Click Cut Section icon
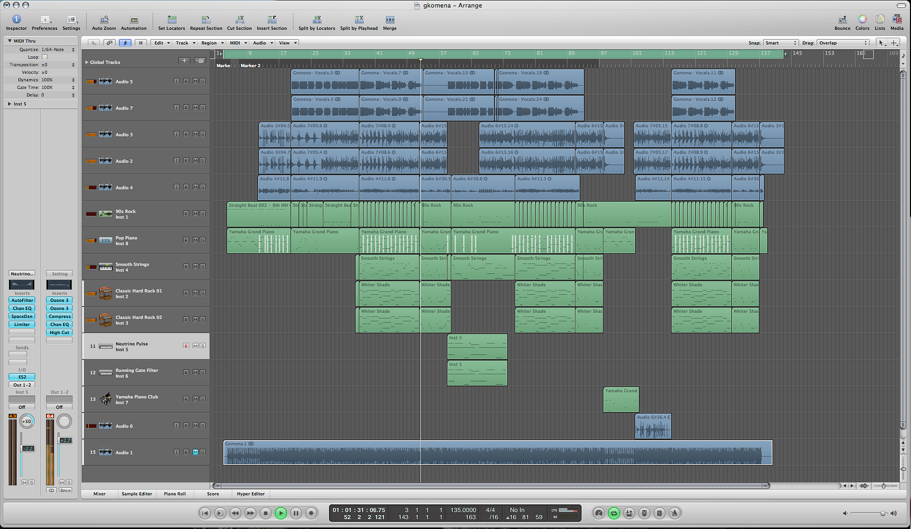Screen dimensions: 911x529 click(x=239, y=20)
